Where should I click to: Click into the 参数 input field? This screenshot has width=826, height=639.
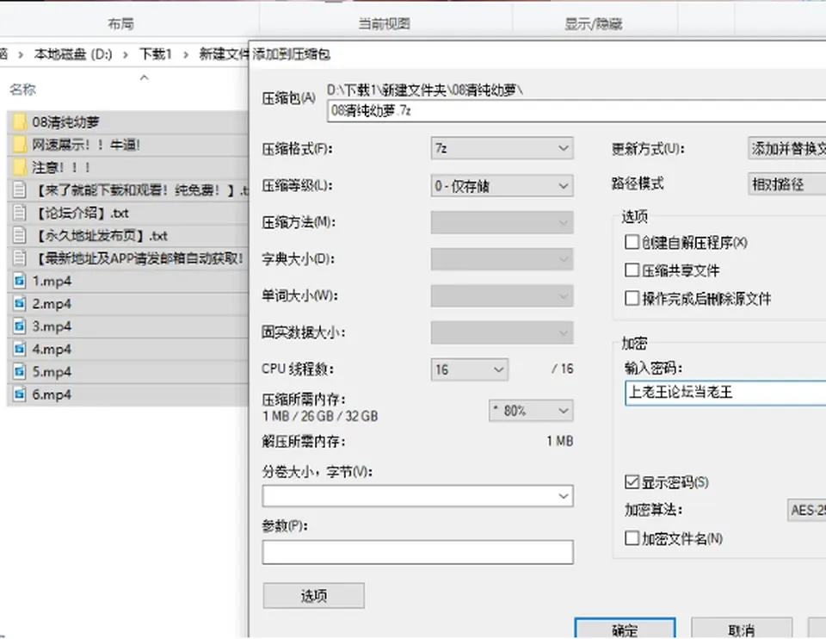pyautogui.click(x=418, y=552)
